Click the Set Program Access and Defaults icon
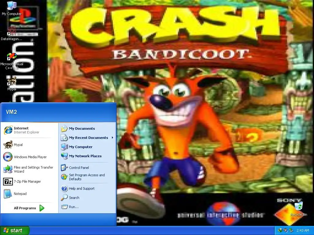This screenshot has width=314, height=235. tap(64, 177)
